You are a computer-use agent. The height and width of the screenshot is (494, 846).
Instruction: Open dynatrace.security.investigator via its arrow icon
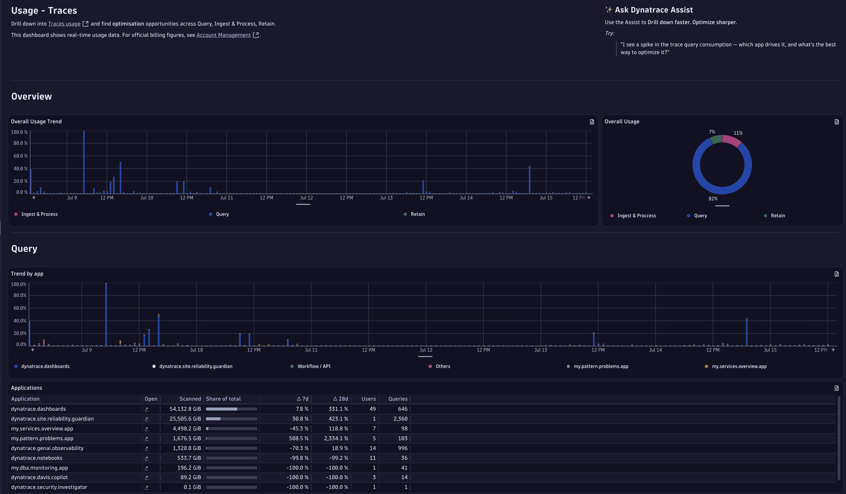click(x=146, y=487)
